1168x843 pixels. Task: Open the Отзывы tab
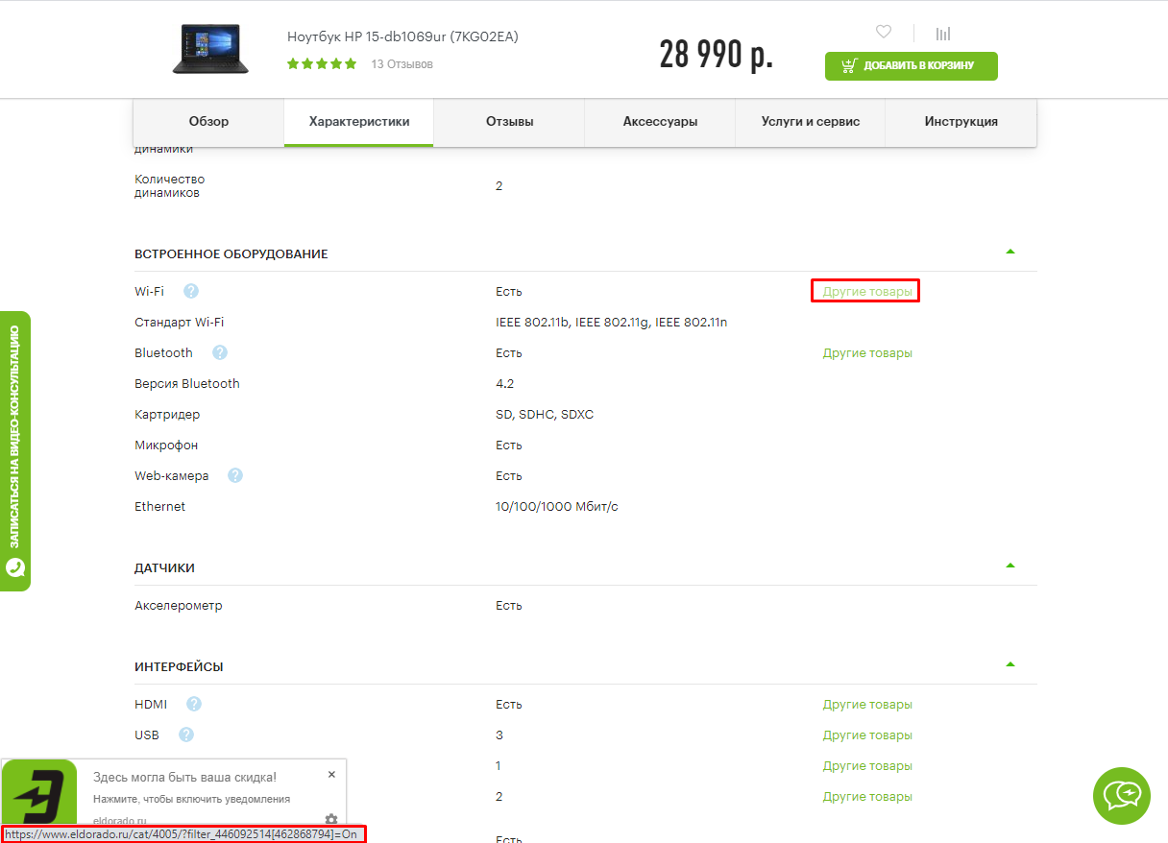(x=509, y=122)
